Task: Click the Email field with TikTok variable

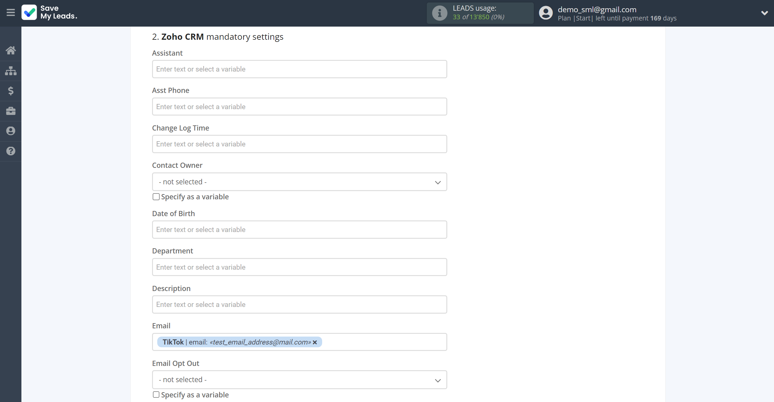Action: [x=300, y=342]
